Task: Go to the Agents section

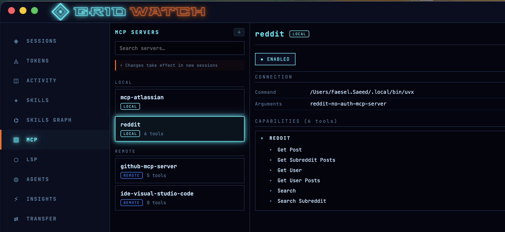Action: coord(55,179)
